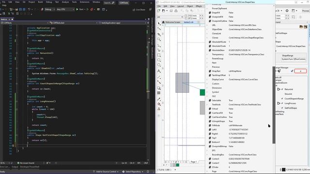The image size is (310, 174).
Task: Click Live Share in Visual Studio
Action: (139, 10)
